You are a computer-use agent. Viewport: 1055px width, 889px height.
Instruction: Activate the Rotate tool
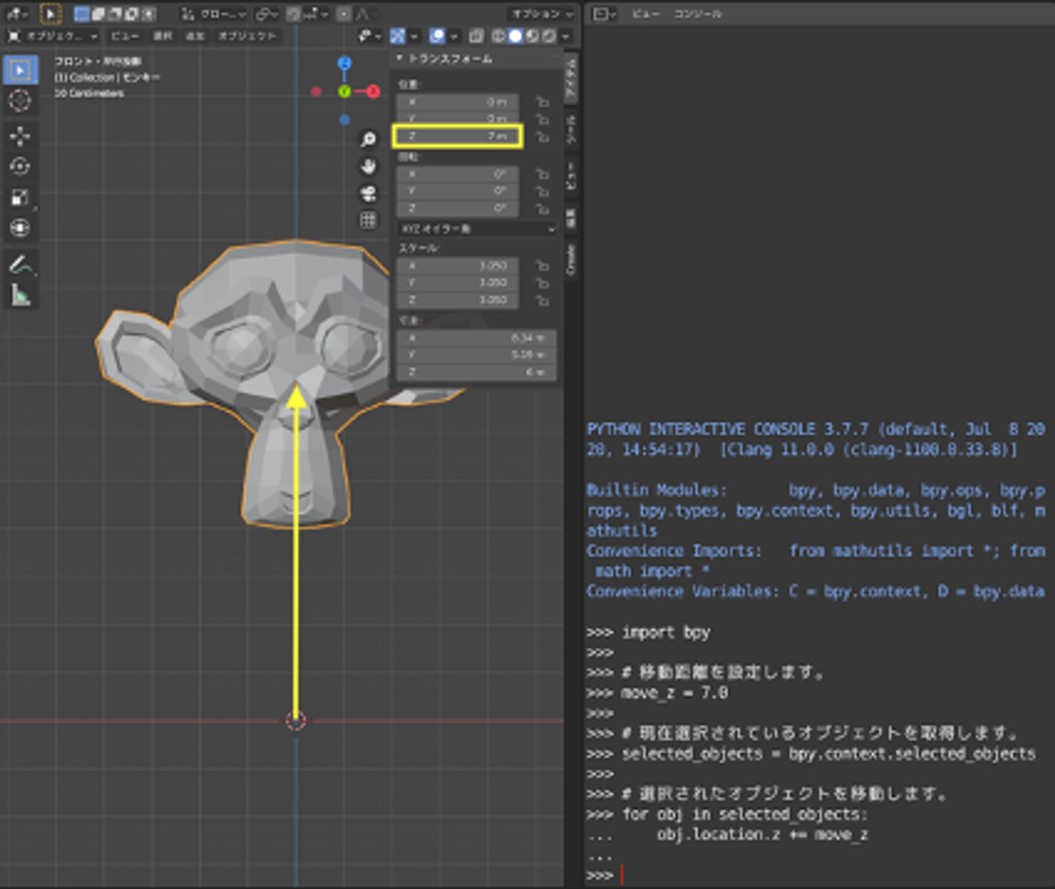point(20,167)
